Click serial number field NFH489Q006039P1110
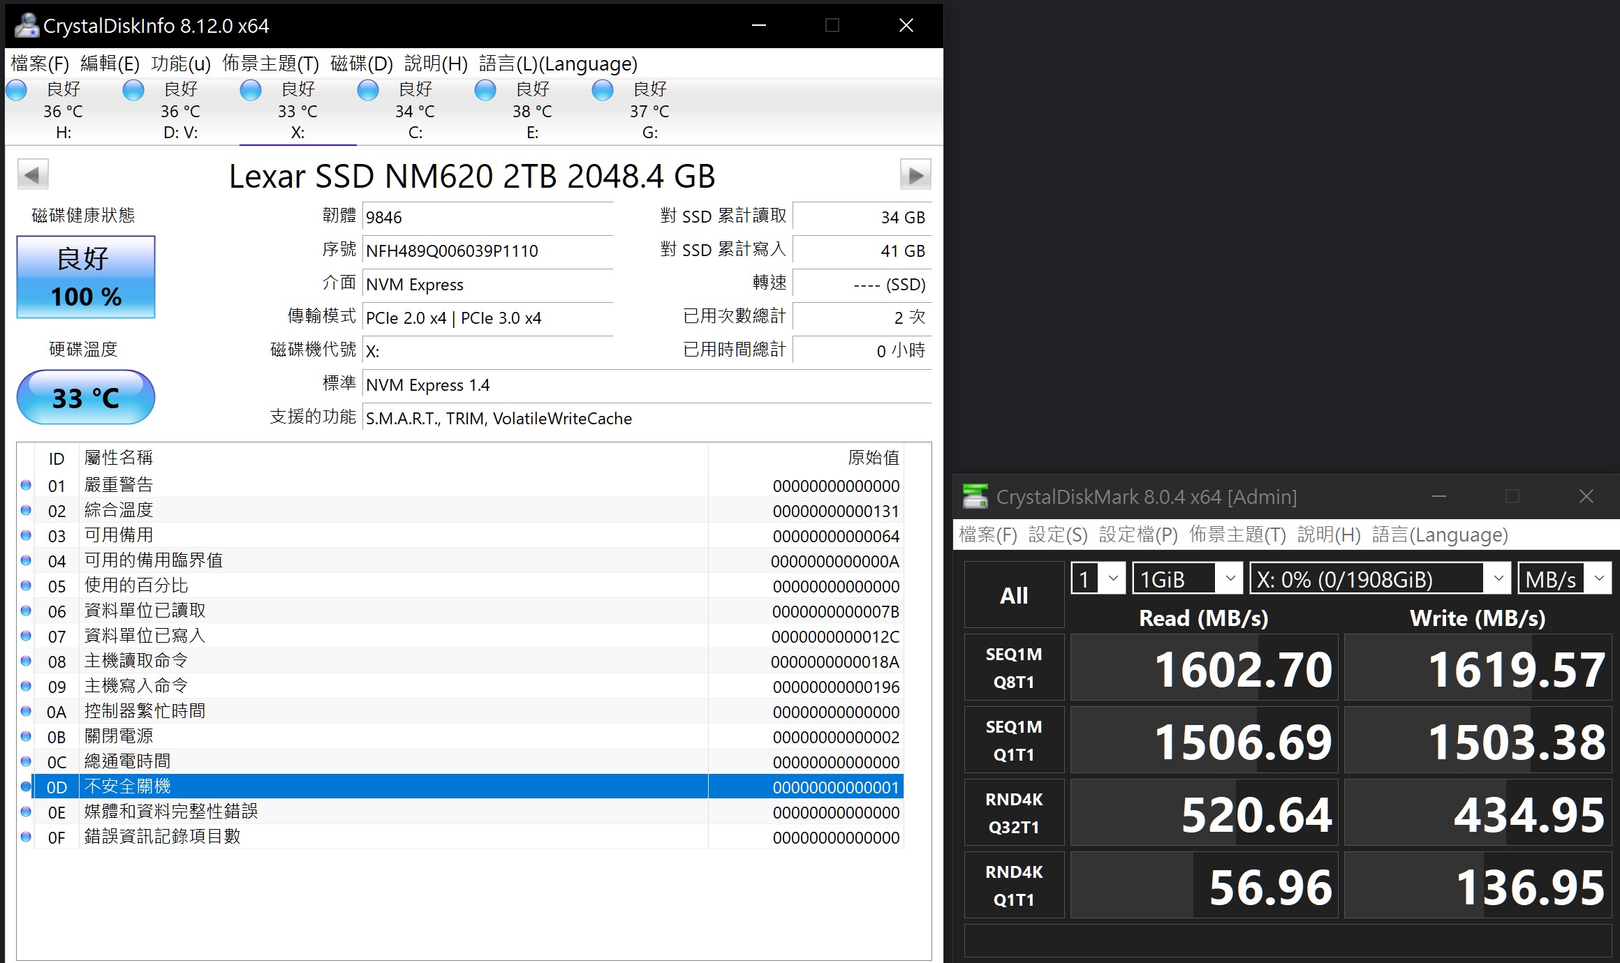Image resolution: width=1620 pixels, height=963 pixels. tap(487, 251)
